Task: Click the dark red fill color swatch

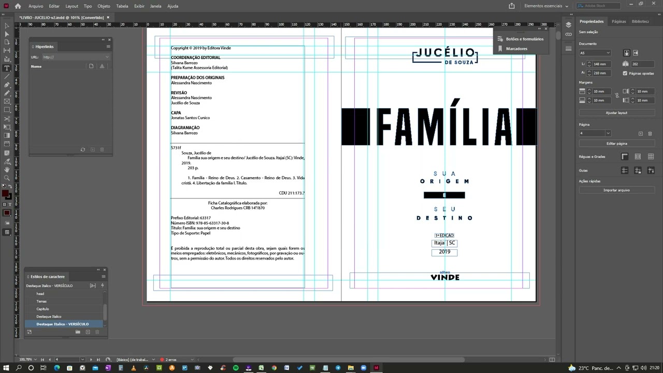Action: [5, 194]
